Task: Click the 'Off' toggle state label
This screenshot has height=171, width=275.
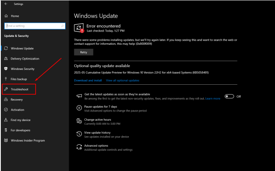Action: coord(239,96)
